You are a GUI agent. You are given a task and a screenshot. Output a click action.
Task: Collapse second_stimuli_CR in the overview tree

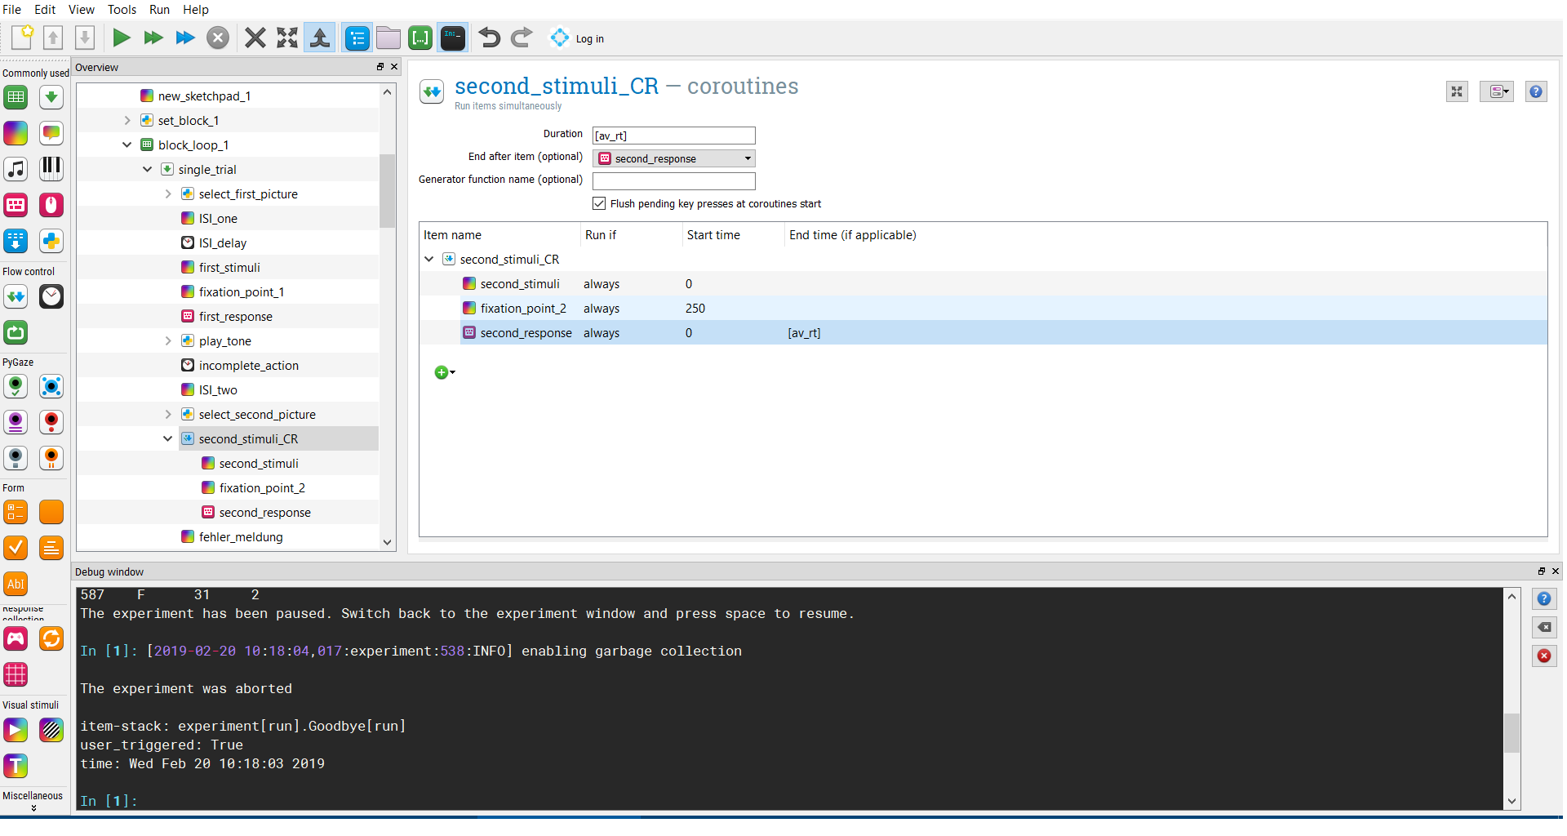pyautogui.click(x=168, y=439)
